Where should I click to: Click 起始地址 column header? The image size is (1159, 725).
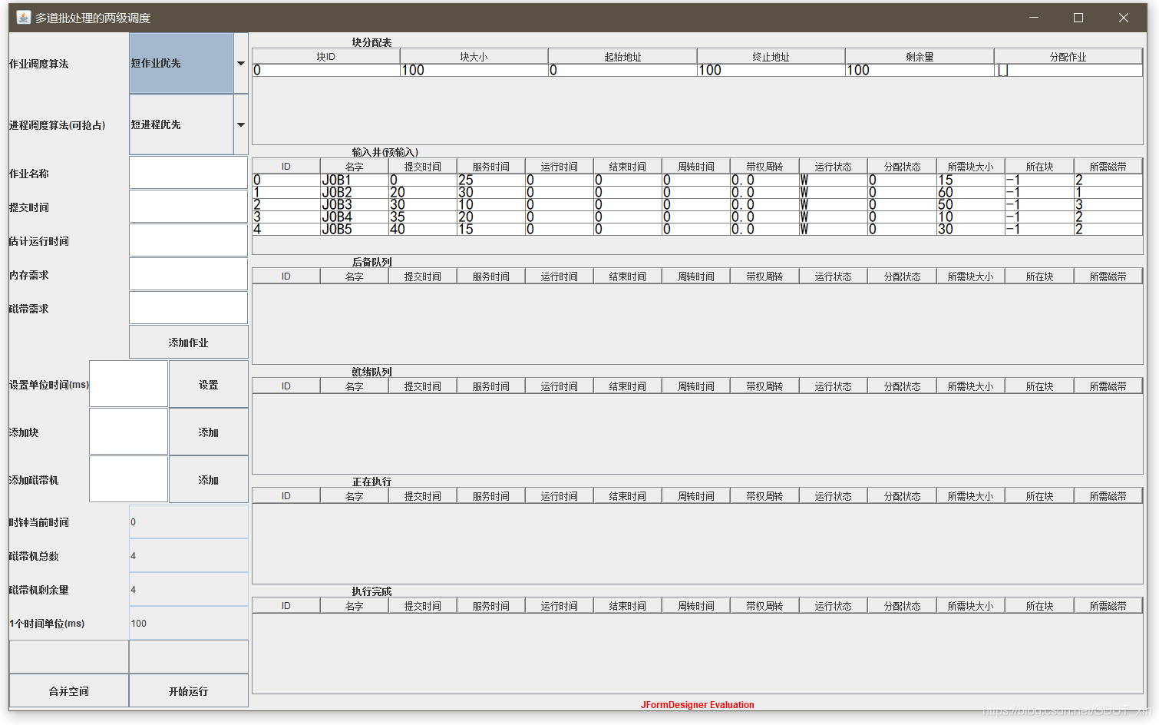622,56
